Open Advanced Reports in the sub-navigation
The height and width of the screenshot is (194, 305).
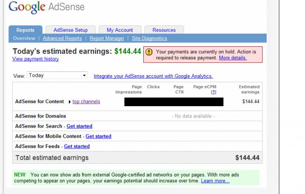(x=62, y=38)
